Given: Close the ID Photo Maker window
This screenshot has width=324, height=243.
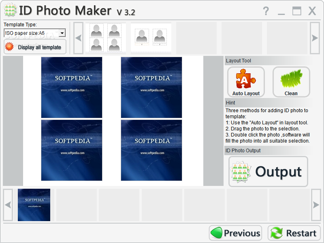Looking at the screenshot, I should 312,11.
